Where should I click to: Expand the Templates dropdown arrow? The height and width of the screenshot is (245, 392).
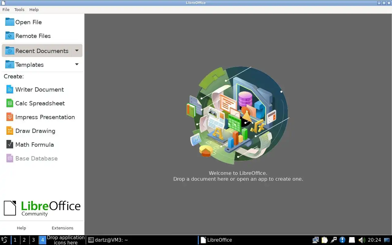click(x=77, y=64)
